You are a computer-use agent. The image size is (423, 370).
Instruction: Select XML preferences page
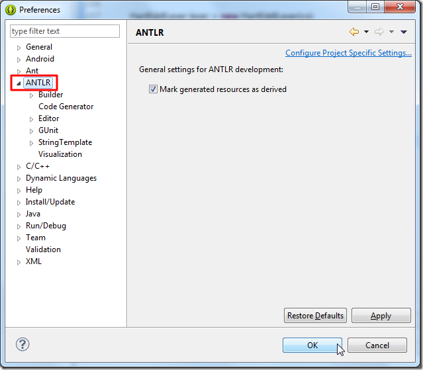click(x=34, y=261)
